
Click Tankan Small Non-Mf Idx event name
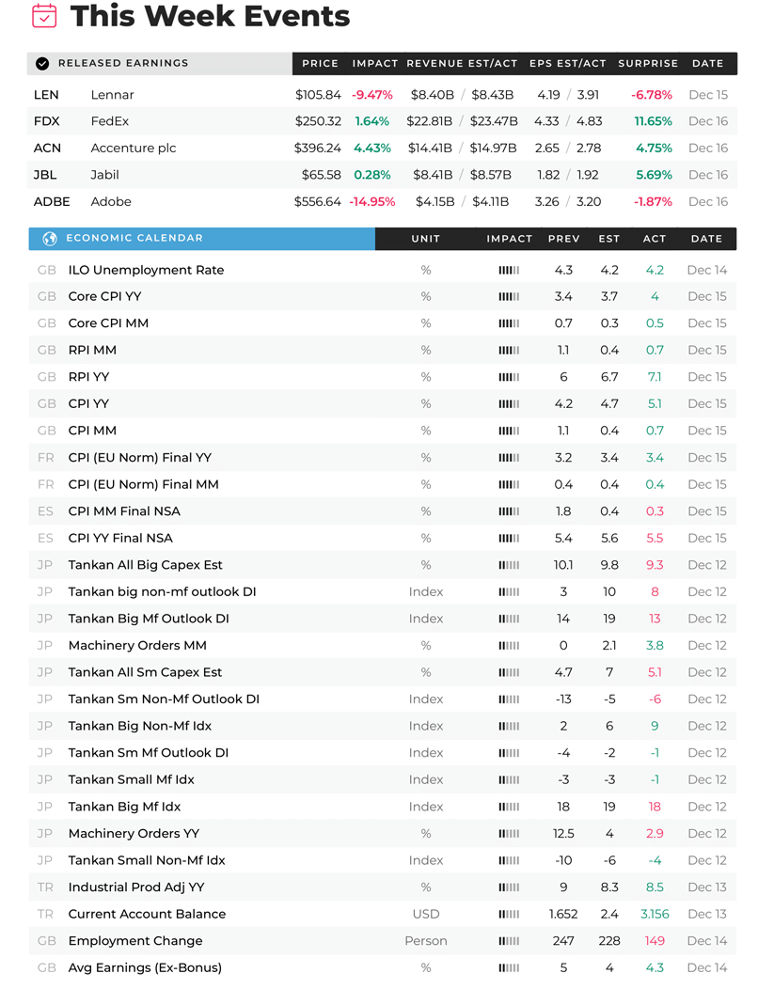(147, 861)
